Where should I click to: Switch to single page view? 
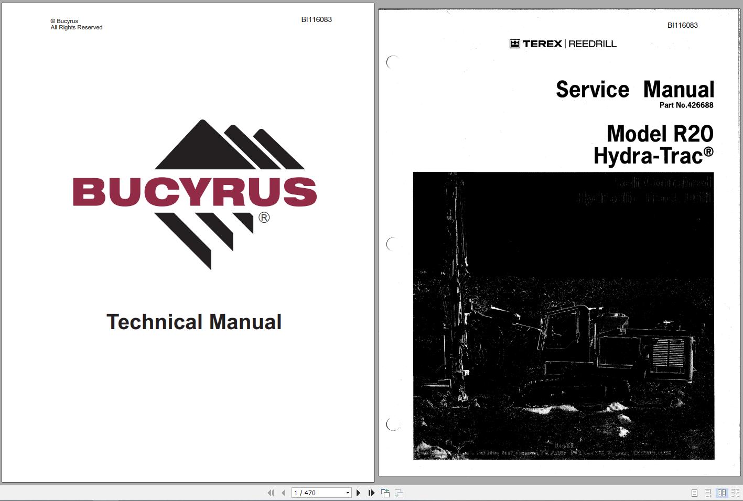(x=694, y=493)
